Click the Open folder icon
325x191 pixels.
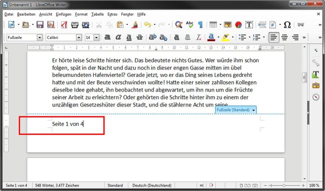tap(25, 24)
